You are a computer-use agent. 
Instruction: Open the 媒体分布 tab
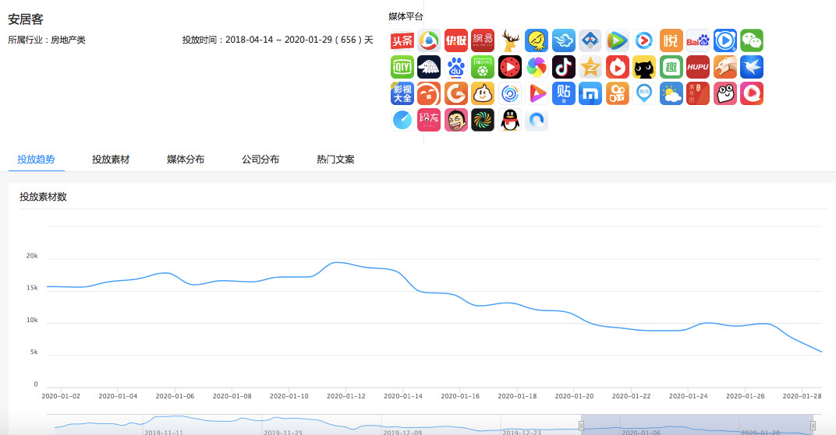(186, 160)
